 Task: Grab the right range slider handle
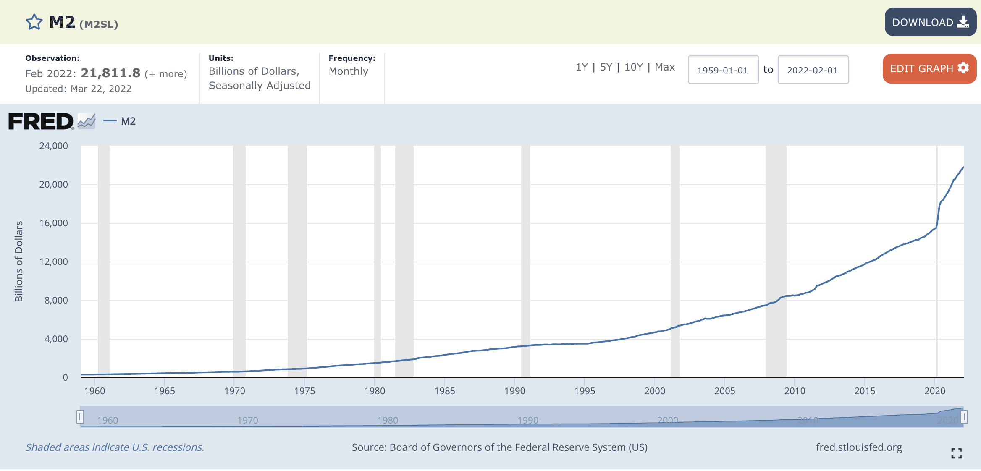964,417
